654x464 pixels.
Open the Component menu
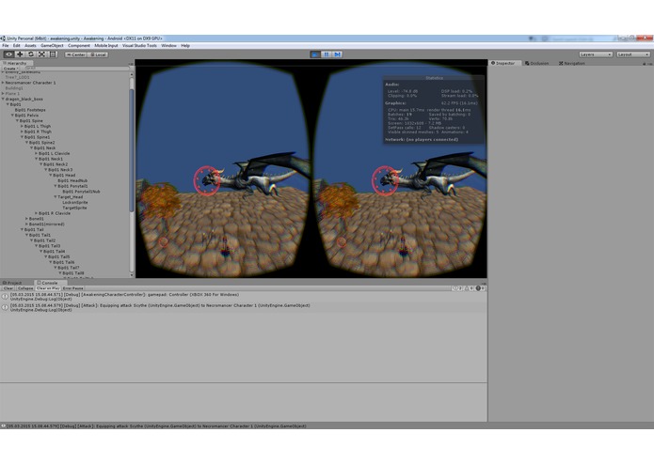click(x=79, y=45)
